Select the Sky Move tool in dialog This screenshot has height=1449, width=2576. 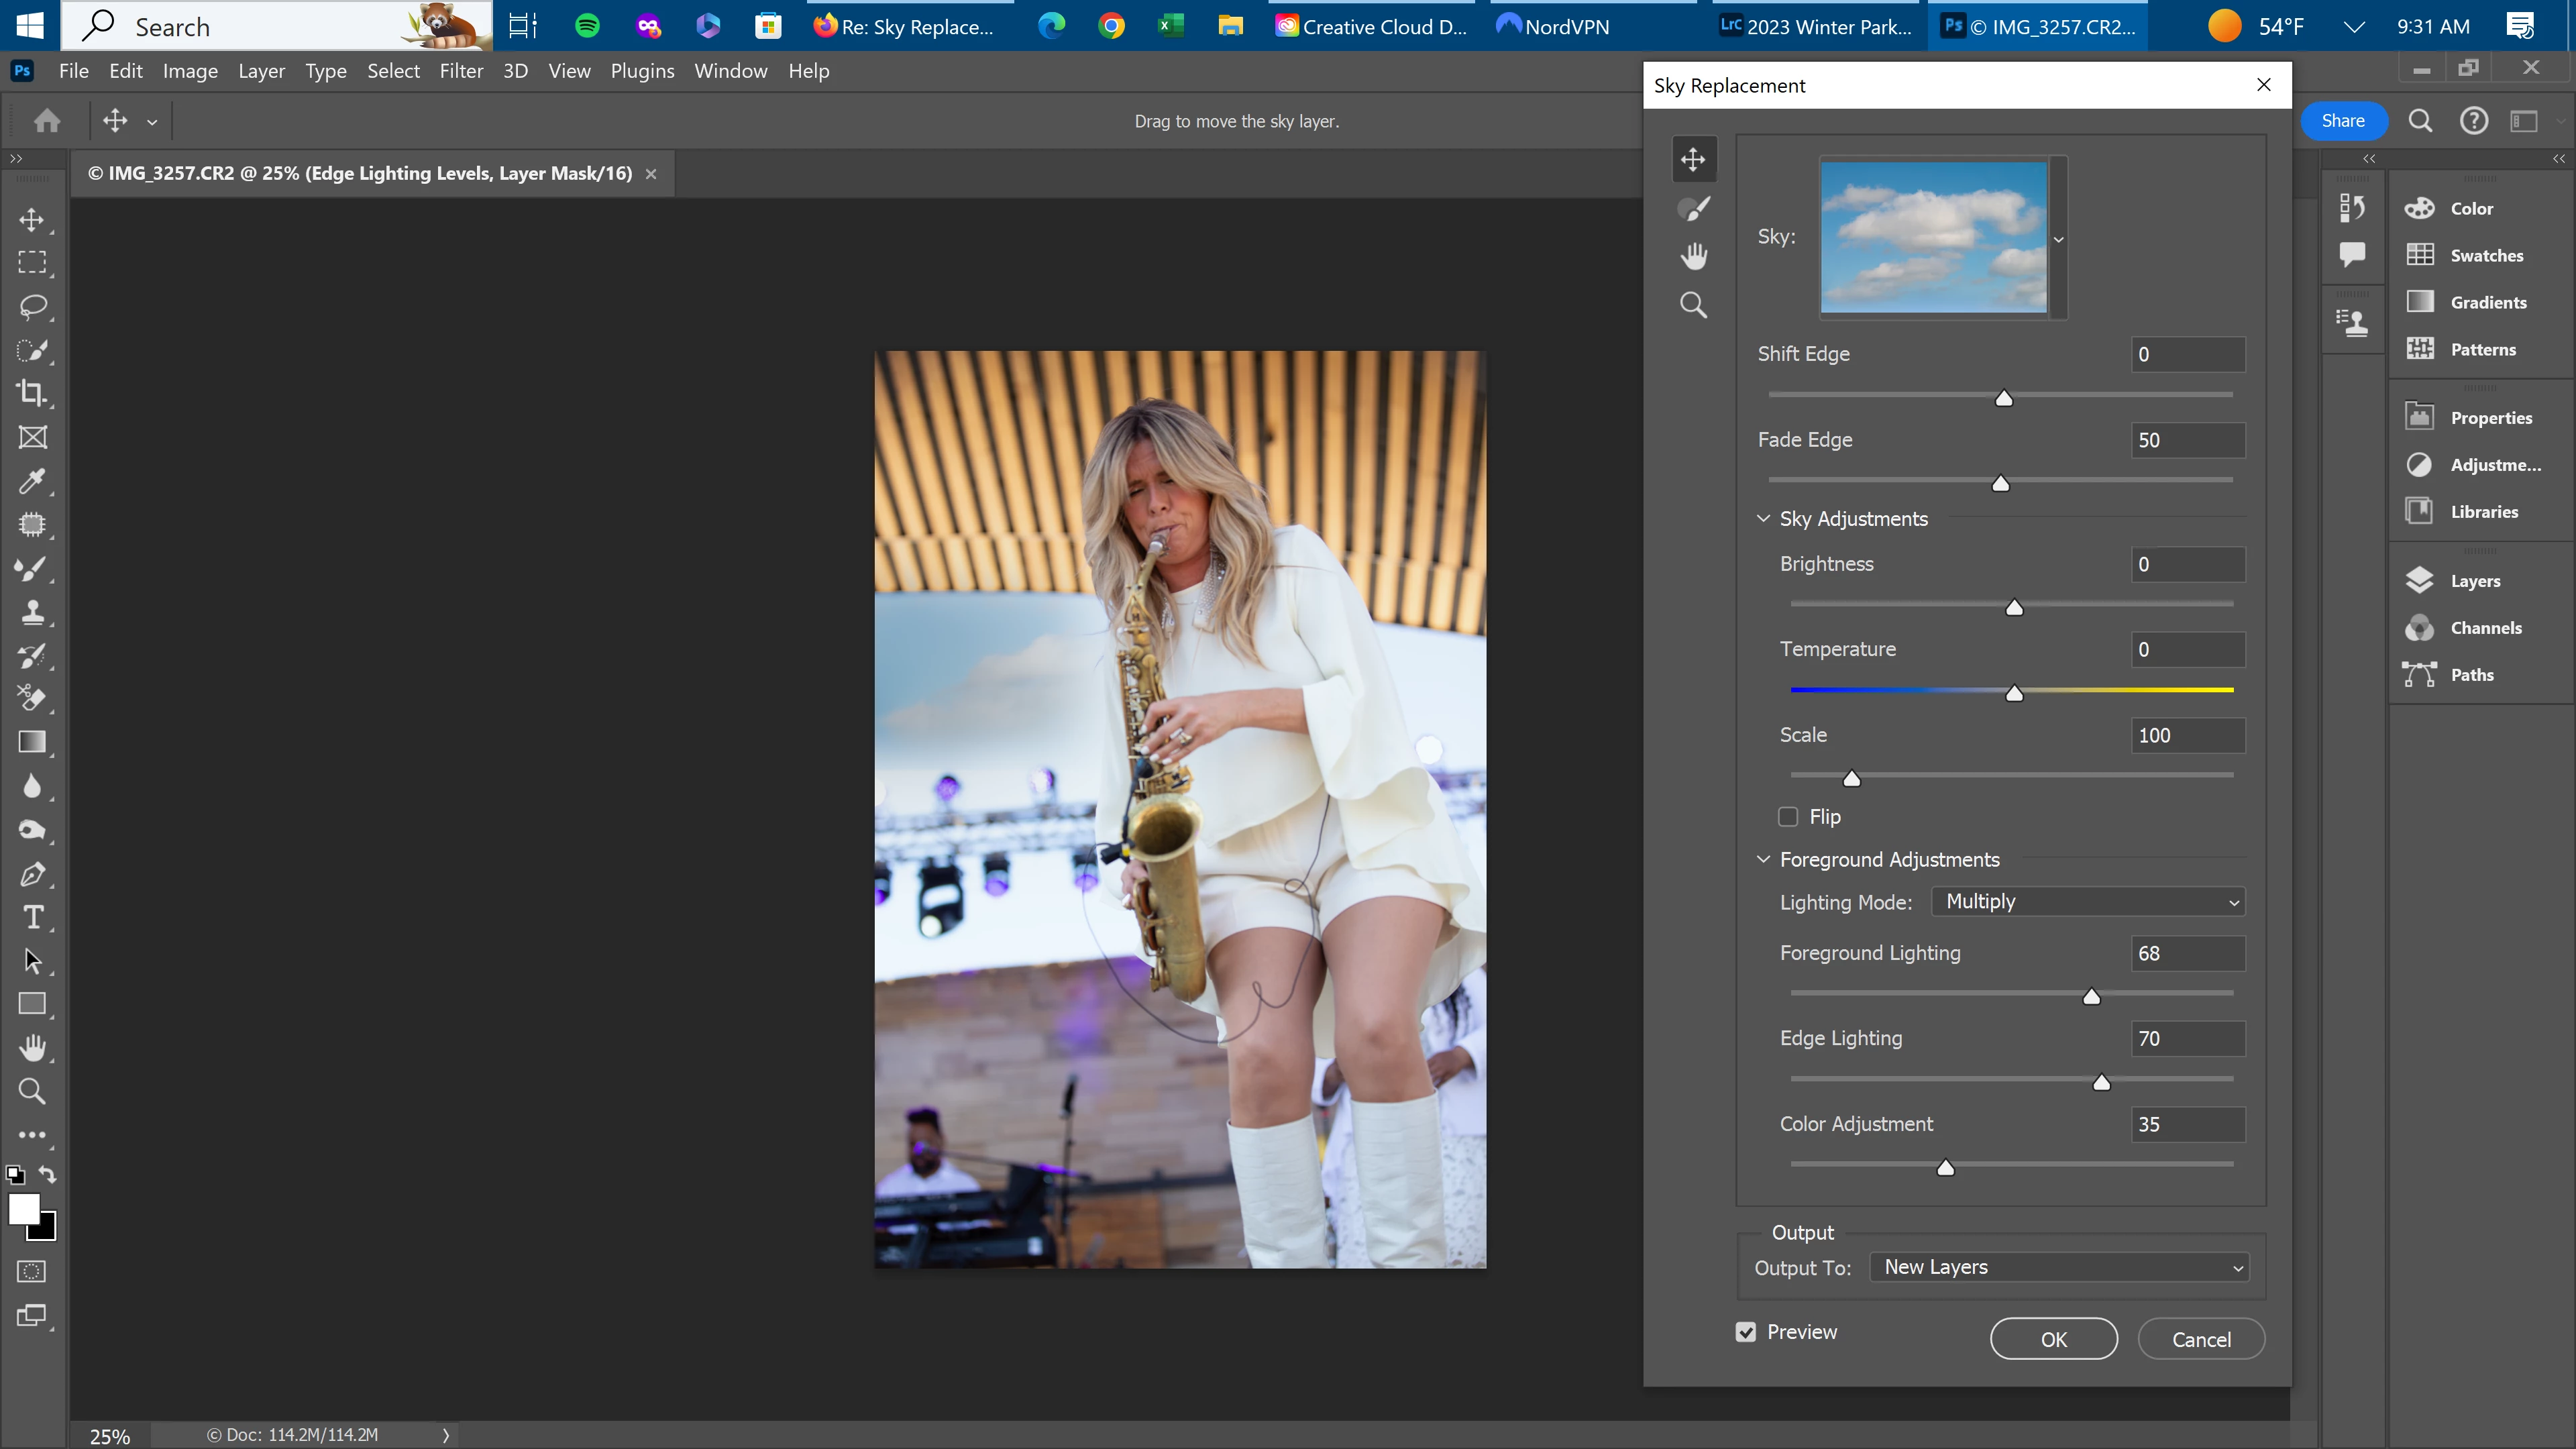tap(1693, 159)
